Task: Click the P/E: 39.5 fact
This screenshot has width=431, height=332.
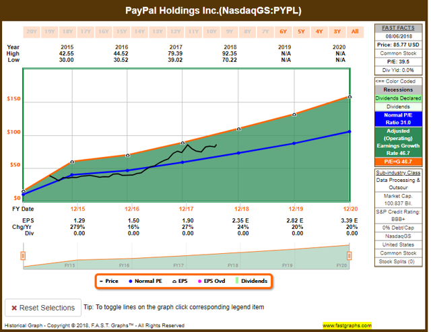Action: click(x=398, y=61)
